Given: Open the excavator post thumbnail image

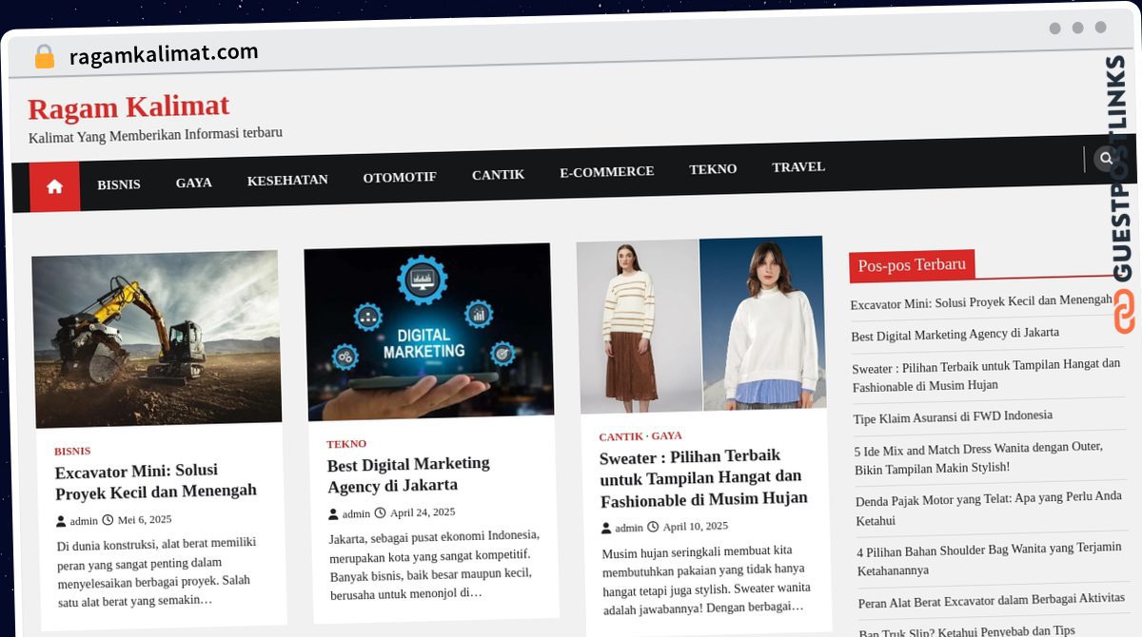Looking at the screenshot, I should coord(157,339).
